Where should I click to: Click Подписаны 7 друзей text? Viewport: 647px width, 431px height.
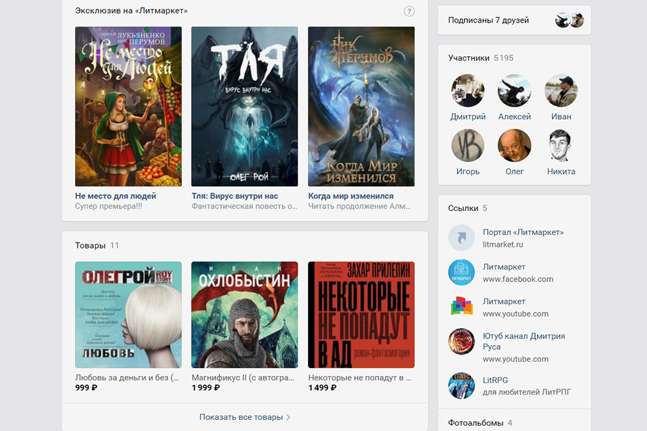point(488,20)
